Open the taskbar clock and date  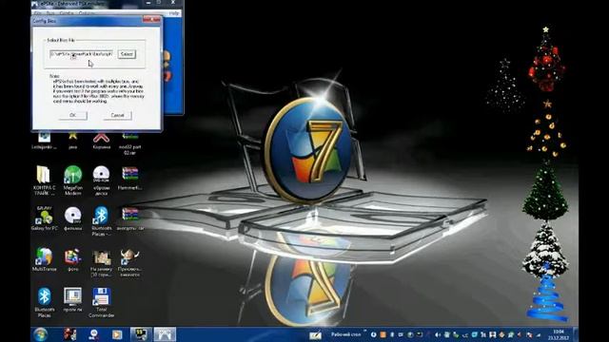tap(559, 334)
